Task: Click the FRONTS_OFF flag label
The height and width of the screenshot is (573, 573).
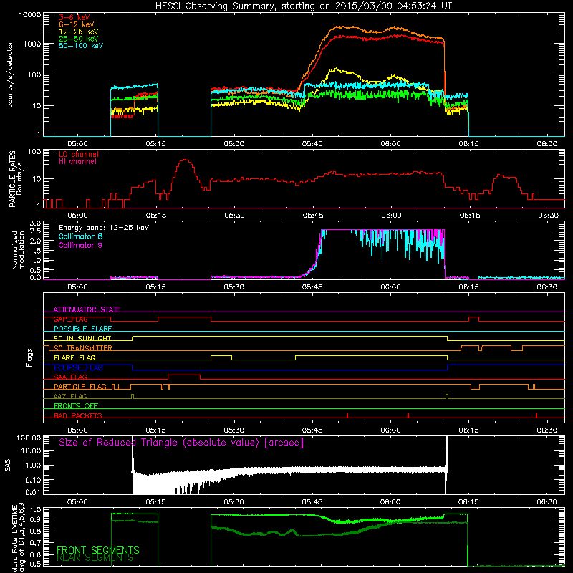Action: coord(76,405)
